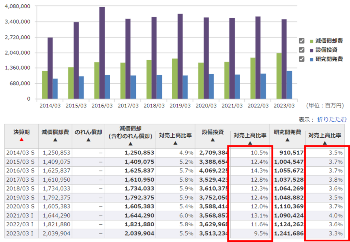Select the 2023/03 I row period cell

pos(21,233)
